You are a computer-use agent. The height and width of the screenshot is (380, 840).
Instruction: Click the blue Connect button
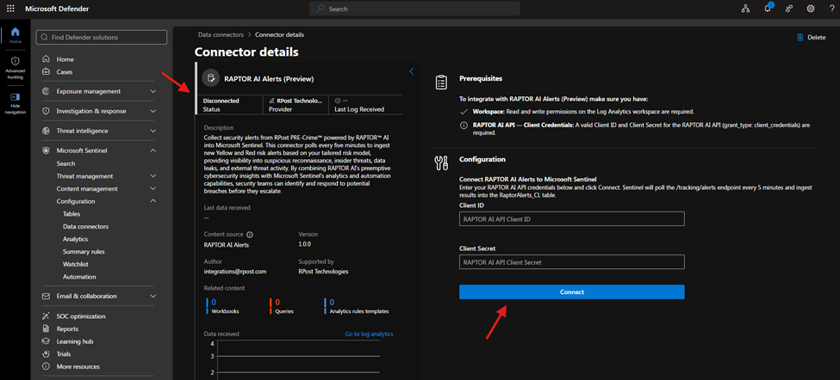coord(571,291)
